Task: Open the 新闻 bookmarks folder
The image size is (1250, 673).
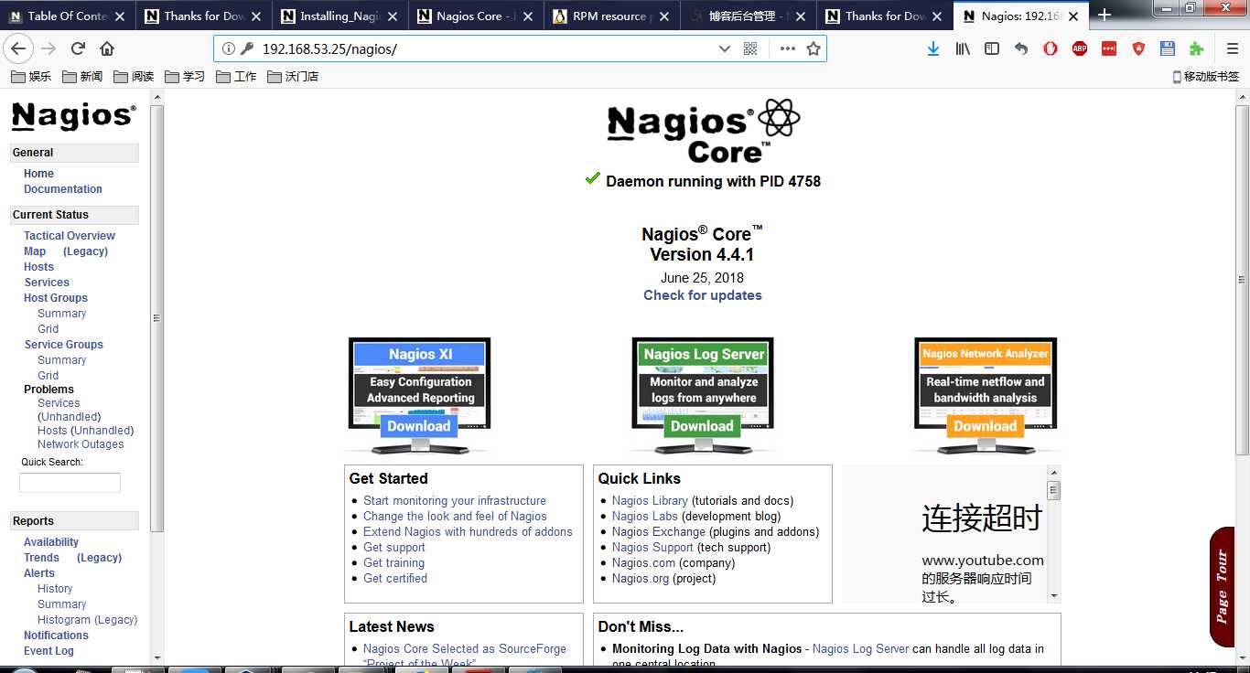Action: (x=82, y=77)
